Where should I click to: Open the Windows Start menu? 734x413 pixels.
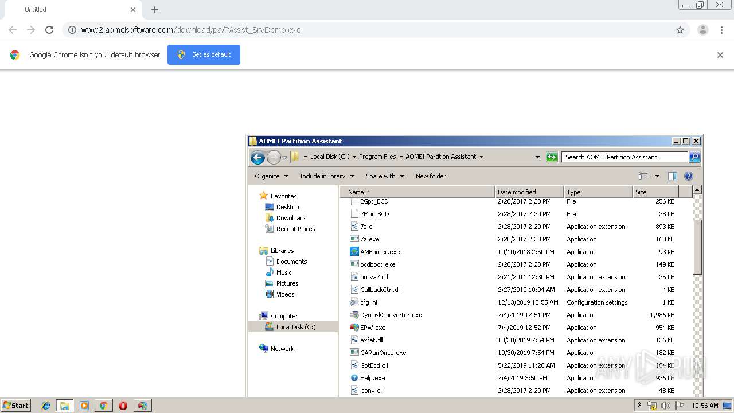[15, 405]
